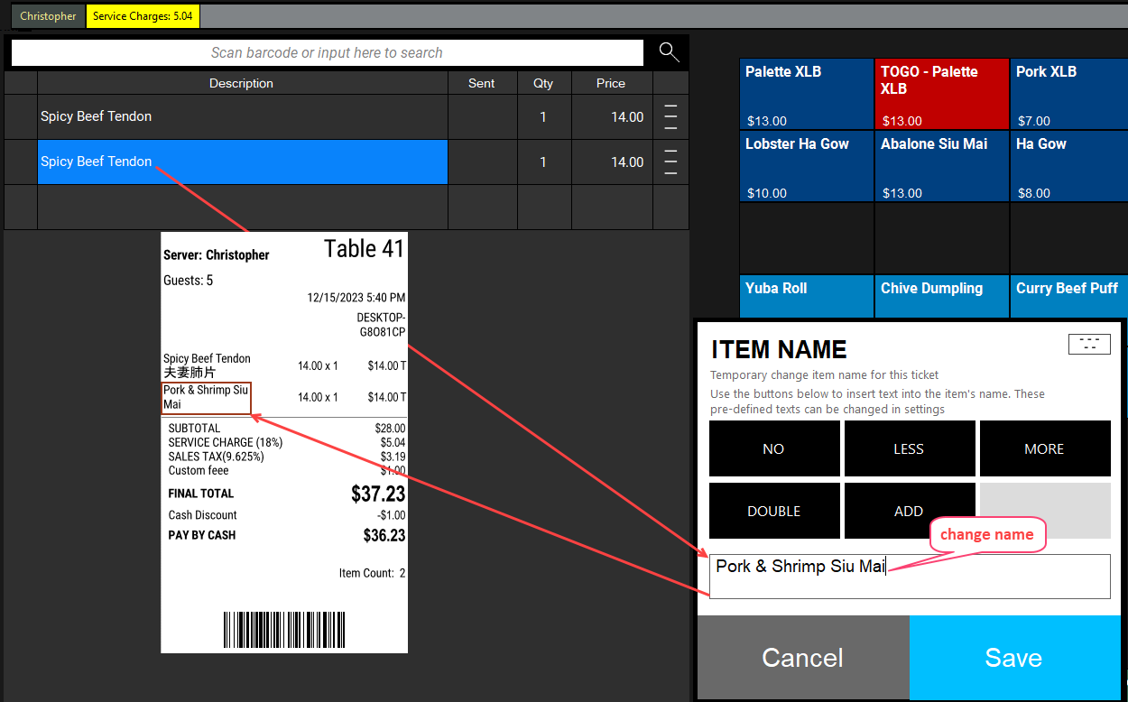Click the barcode on the receipt preview

coord(283,629)
